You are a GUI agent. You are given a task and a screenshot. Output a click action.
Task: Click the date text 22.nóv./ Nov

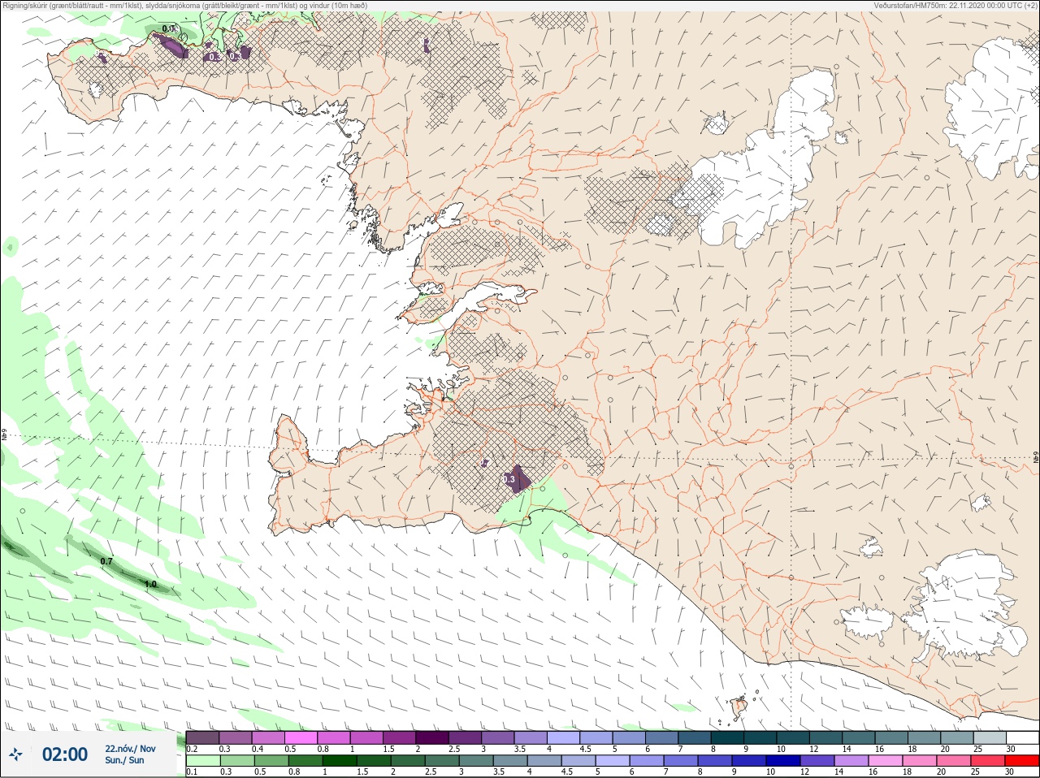click(130, 749)
